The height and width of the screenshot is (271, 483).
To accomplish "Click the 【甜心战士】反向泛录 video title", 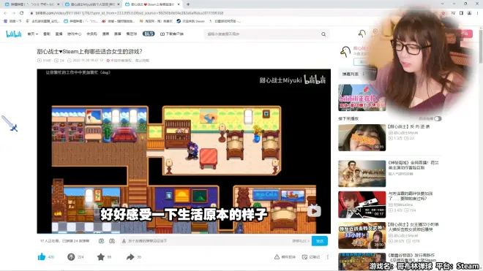I will pyautogui.click(x=408, y=126).
